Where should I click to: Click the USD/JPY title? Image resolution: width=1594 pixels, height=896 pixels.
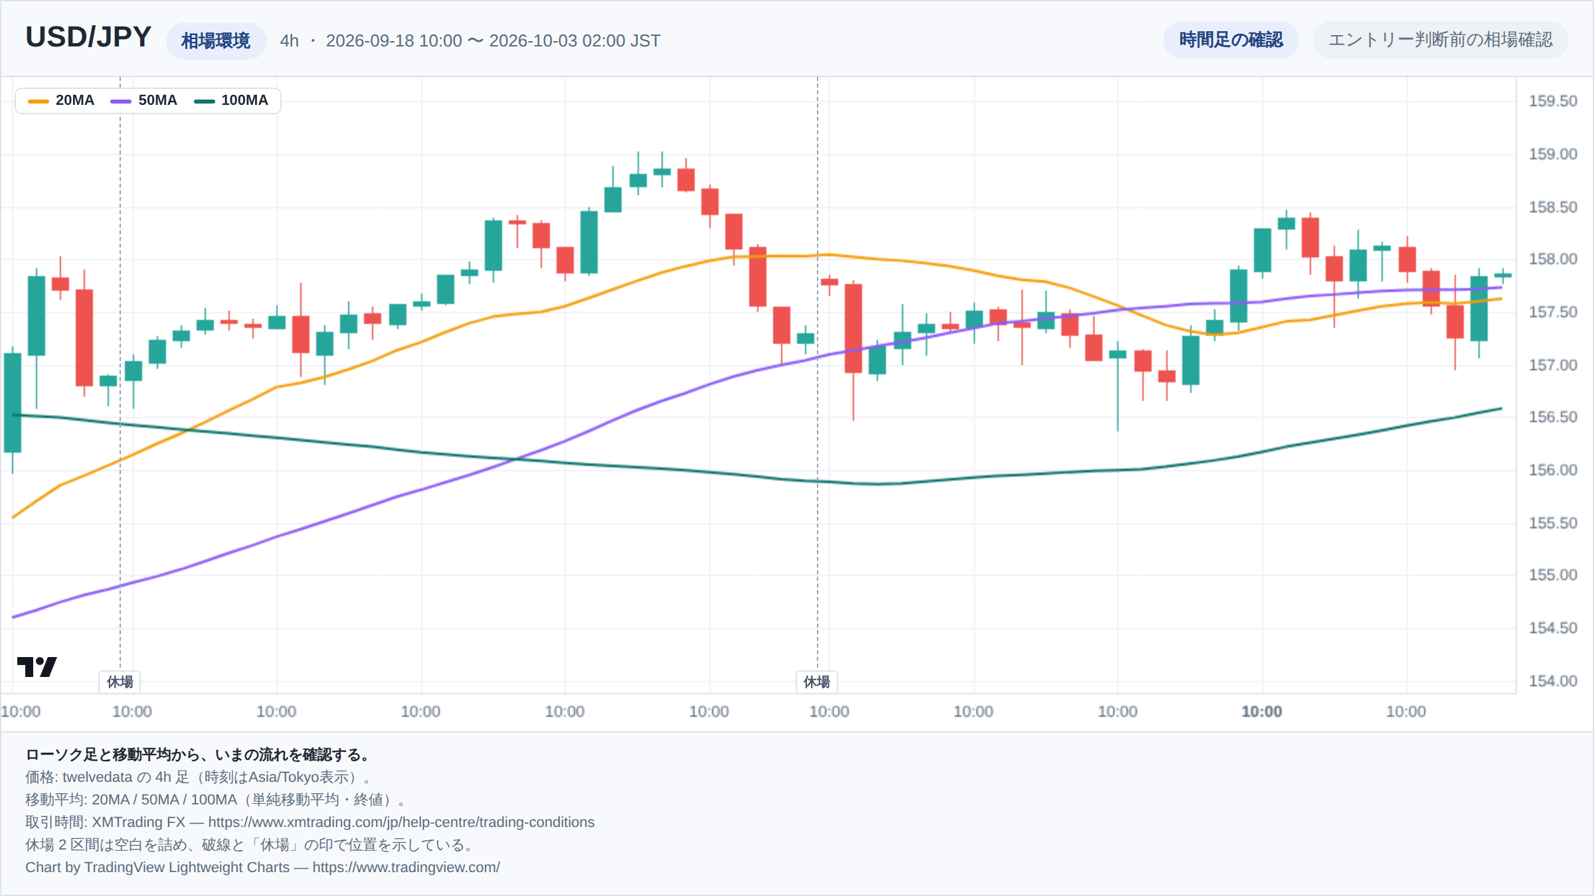[88, 37]
